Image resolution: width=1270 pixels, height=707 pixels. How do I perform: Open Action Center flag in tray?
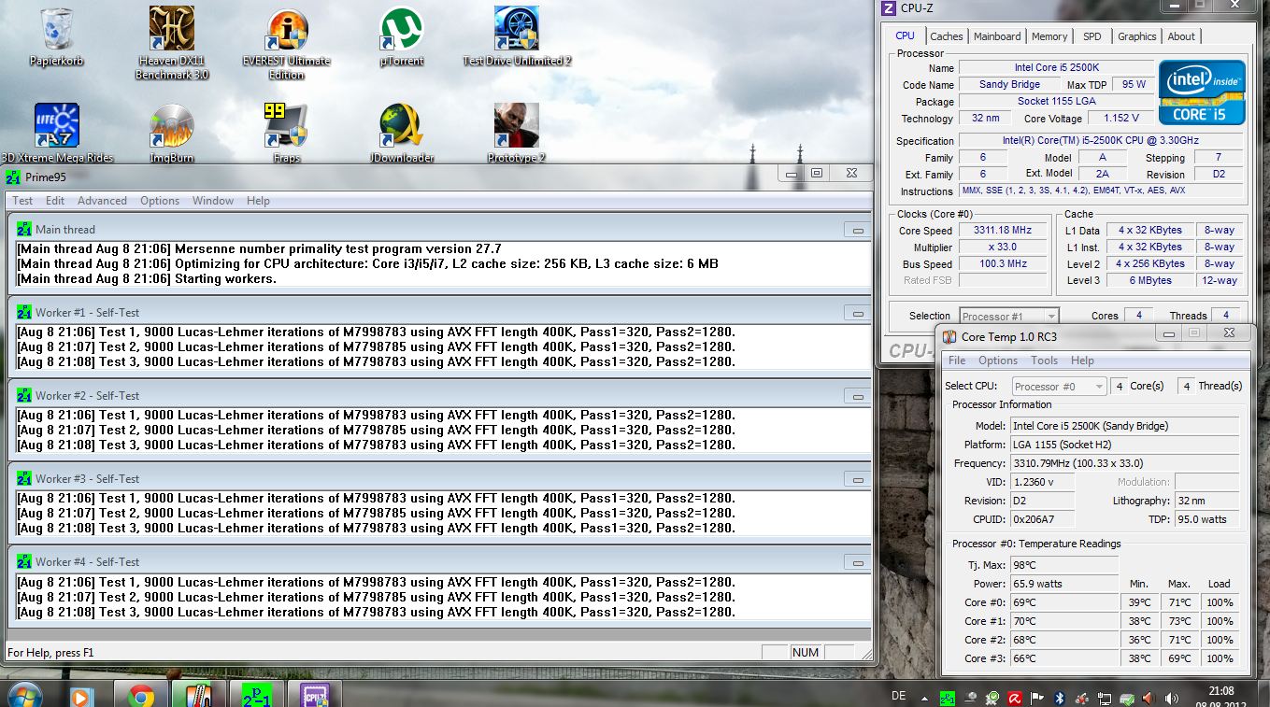tap(1038, 698)
